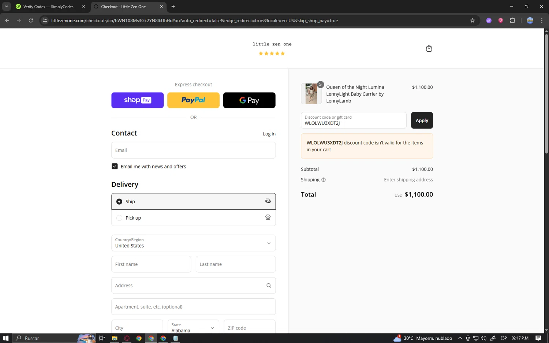Open the Windows Start menu
This screenshot has width=549, height=343.
pos(6,338)
